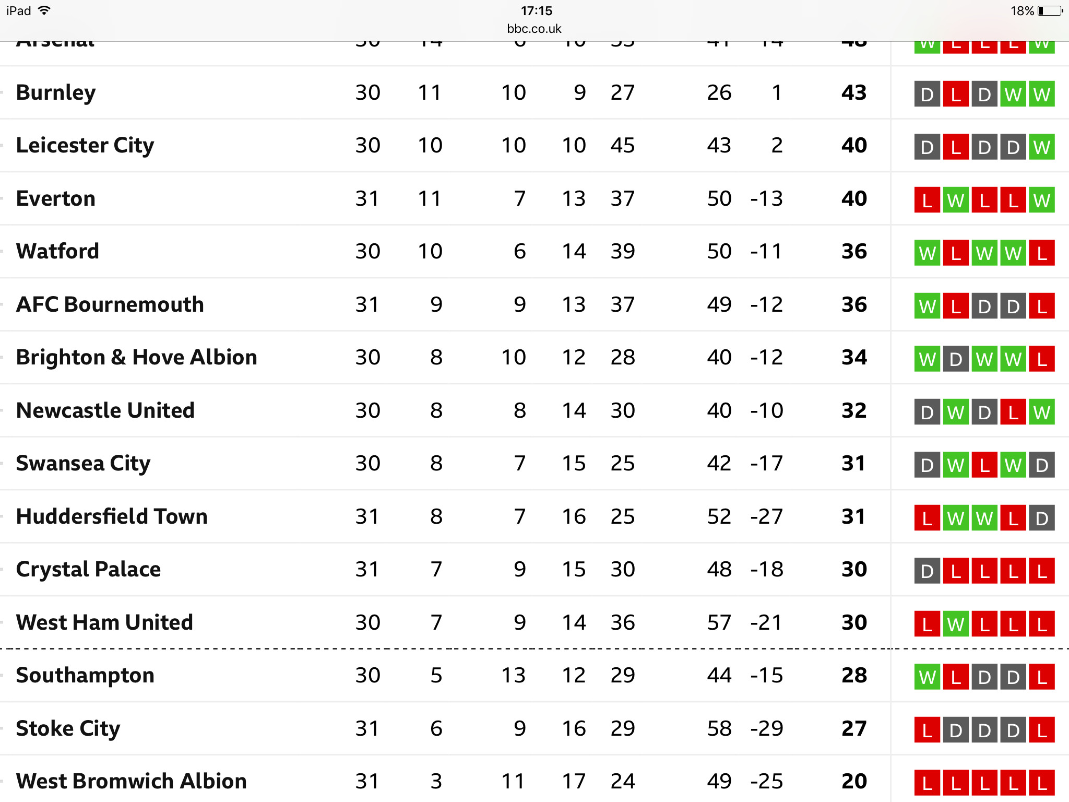
Task: Tap Swansea City's red L form icon
Action: [x=984, y=465]
